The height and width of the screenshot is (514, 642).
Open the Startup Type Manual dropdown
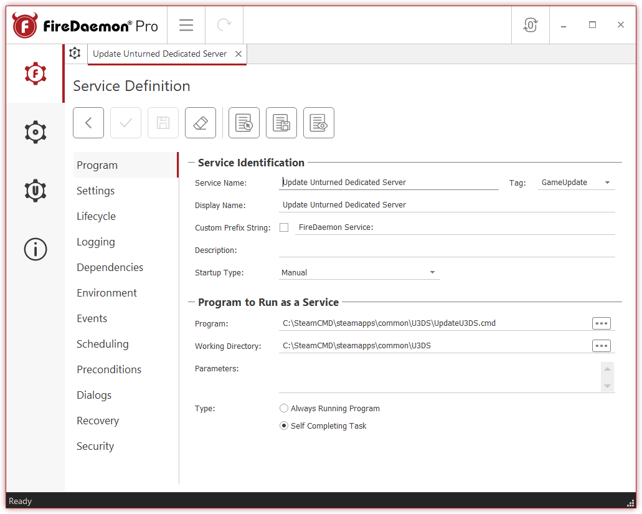point(359,273)
